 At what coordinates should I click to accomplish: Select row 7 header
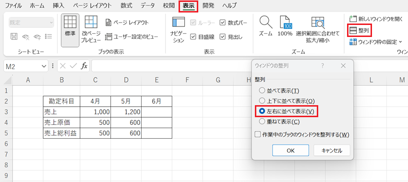click(x=6, y=155)
